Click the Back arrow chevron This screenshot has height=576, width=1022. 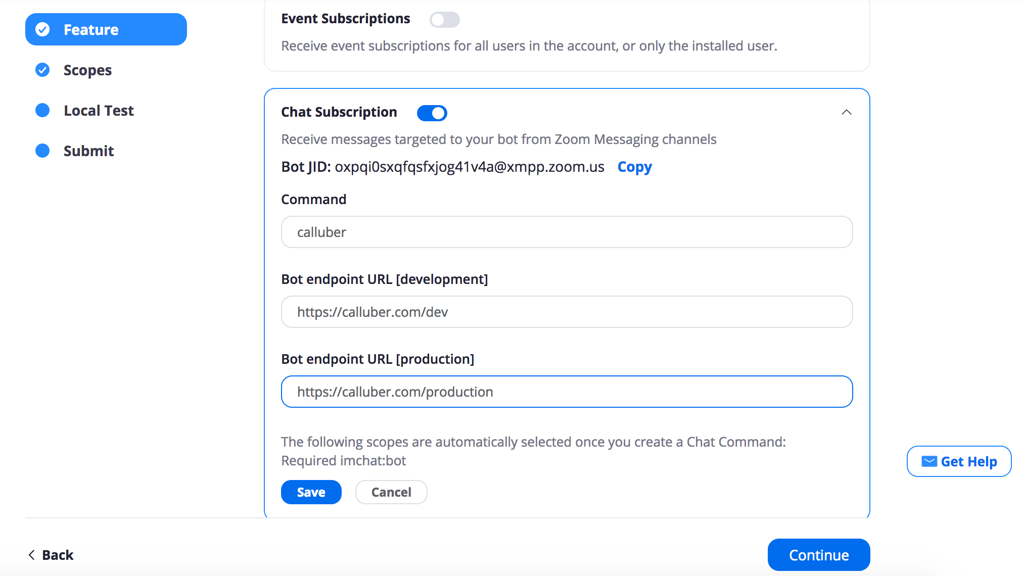(31, 555)
